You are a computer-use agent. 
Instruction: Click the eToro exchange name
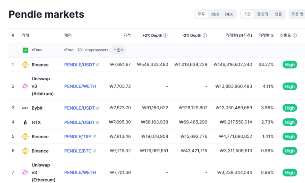pyautogui.click(x=37, y=50)
